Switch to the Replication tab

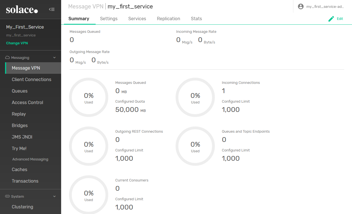[x=169, y=19]
